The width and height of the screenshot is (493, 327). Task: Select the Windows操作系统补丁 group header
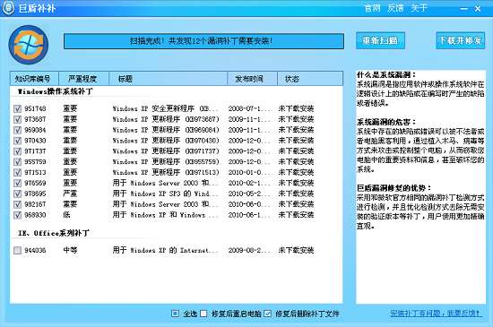click(x=55, y=91)
